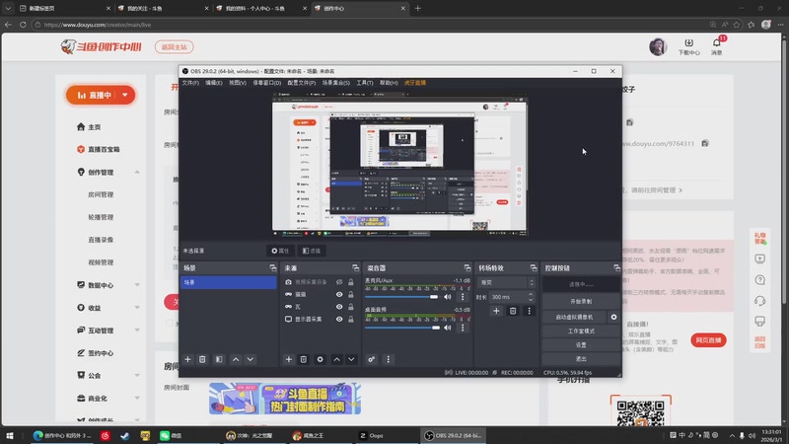
Task: Expand the 数据中心 sidebar section
Action: pos(137,285)
